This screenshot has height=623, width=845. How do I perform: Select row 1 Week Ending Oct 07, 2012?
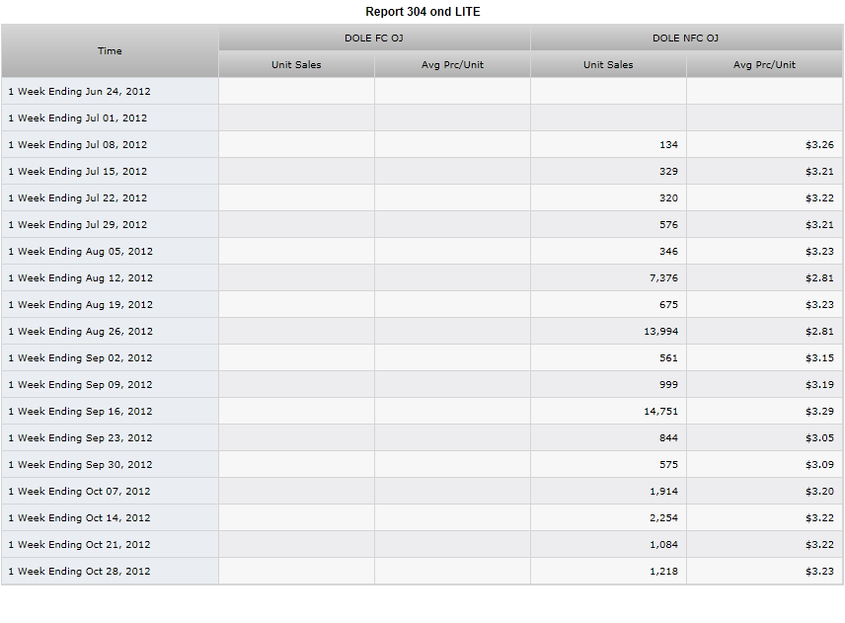point(422,491)
